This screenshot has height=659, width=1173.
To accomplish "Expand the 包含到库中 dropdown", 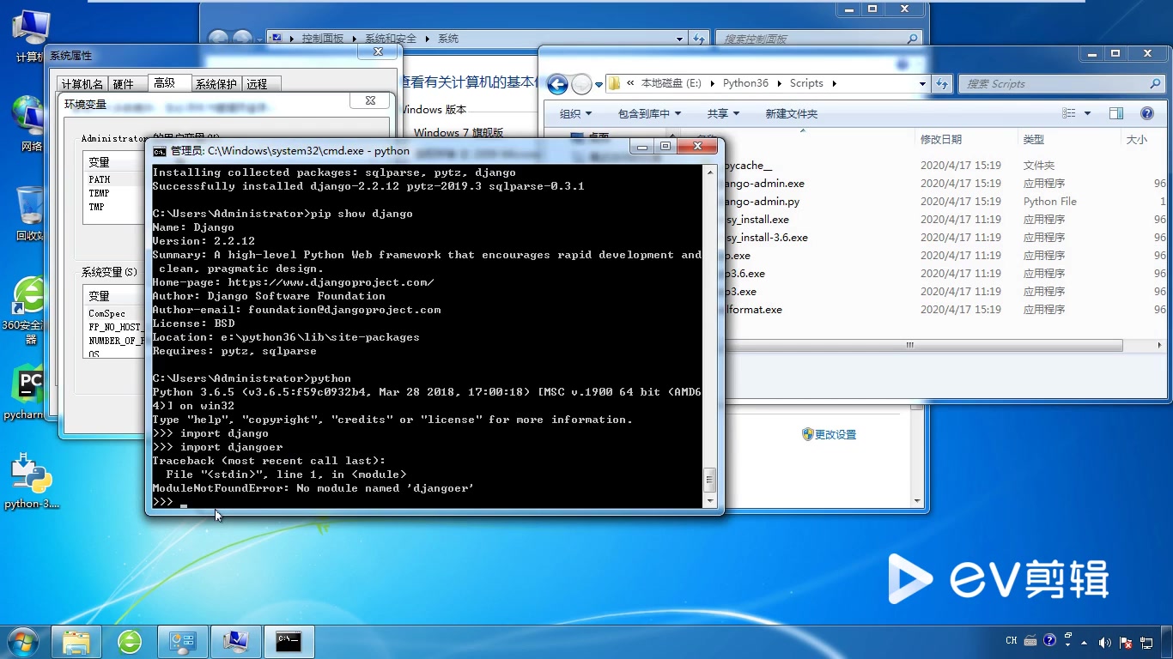I will click(649, 113).
